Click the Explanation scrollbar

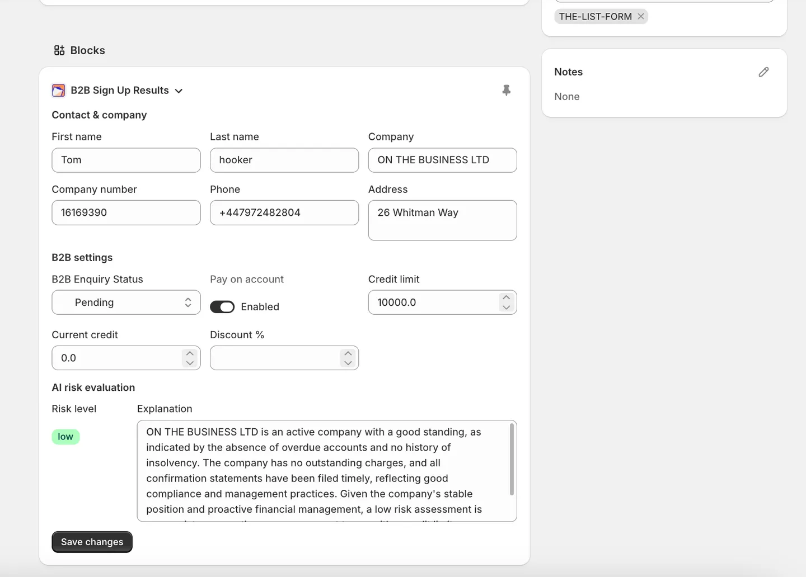coord(512,460)
